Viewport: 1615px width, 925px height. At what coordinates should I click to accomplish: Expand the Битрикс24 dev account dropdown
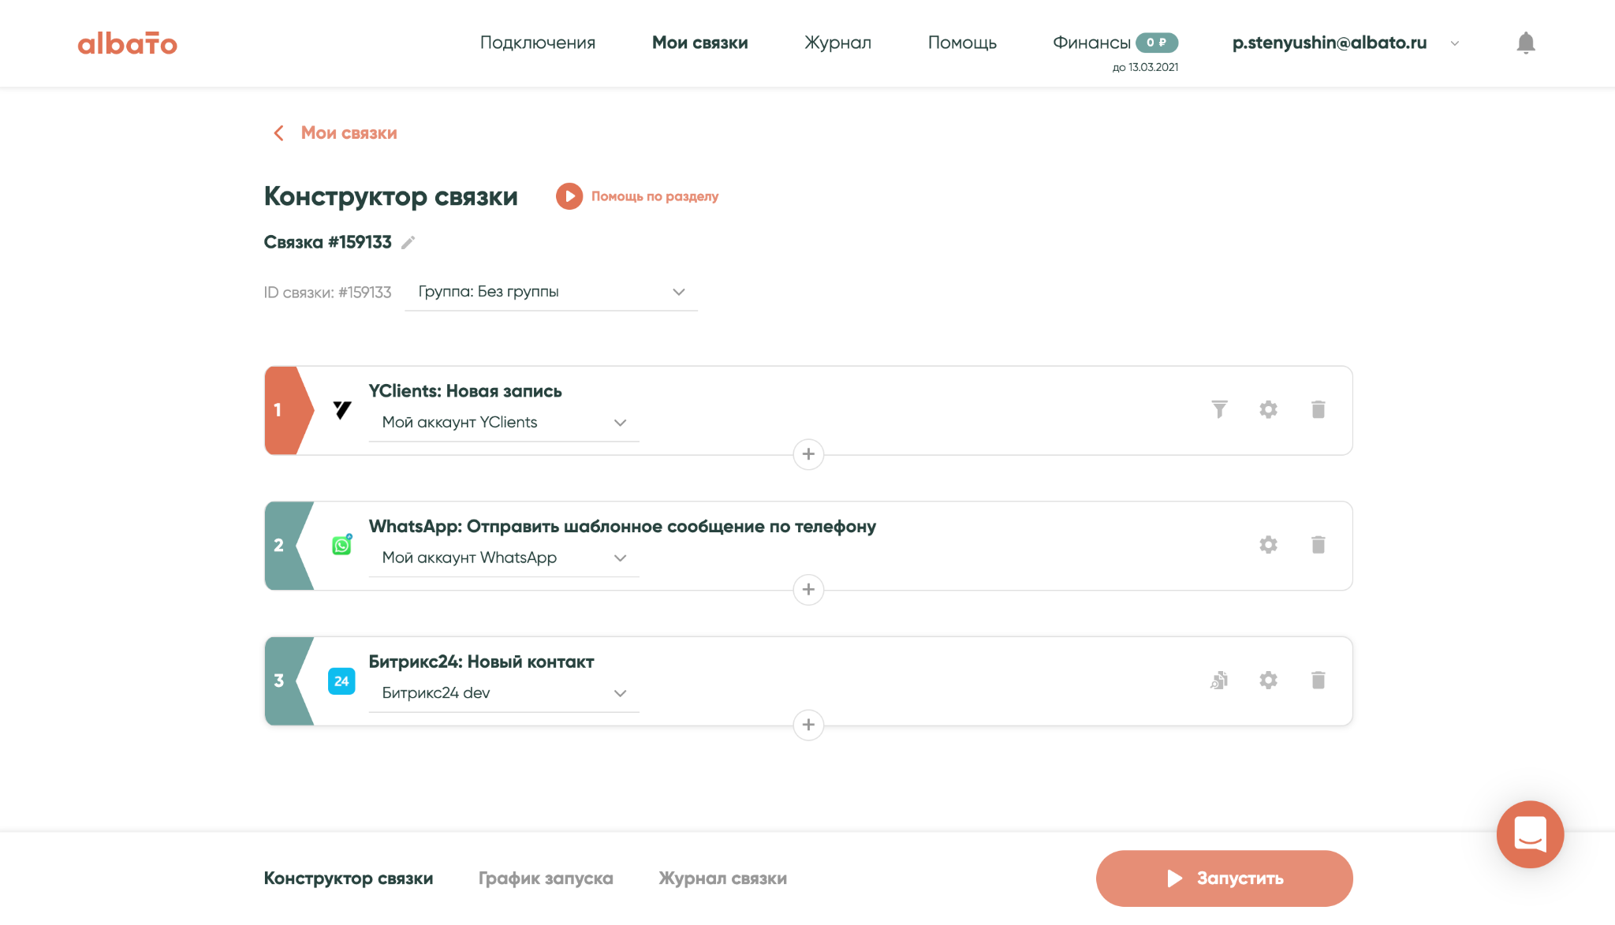(504, 693)
